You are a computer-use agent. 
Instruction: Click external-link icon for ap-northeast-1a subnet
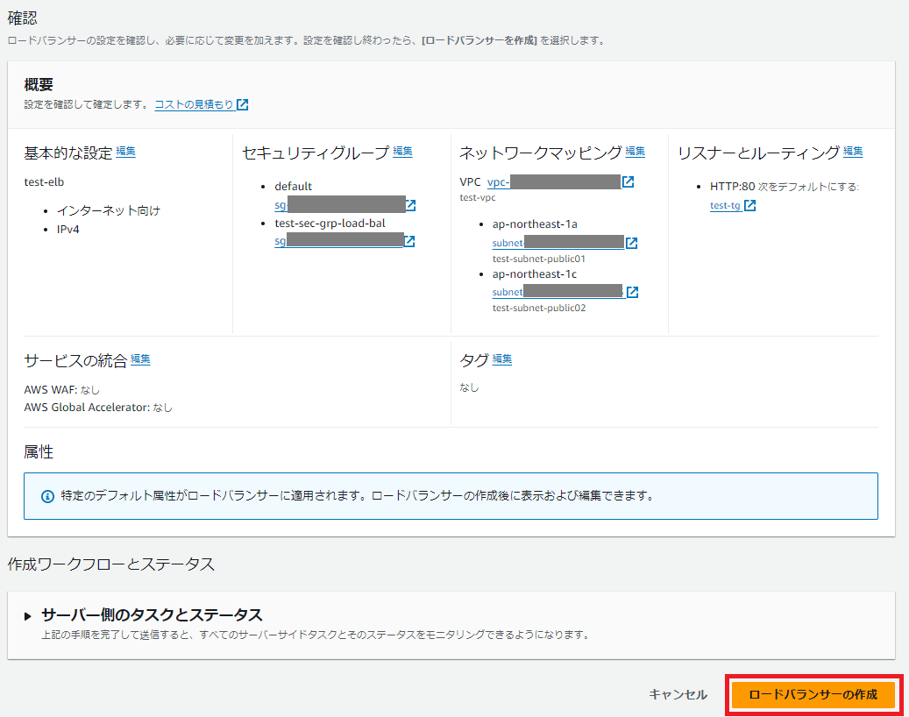point(631,243)
